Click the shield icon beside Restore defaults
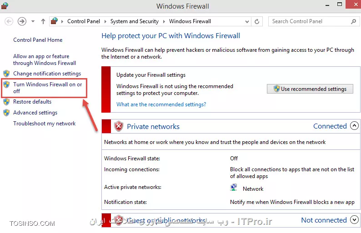This screenshot has height=233, width=361. (6, 102)
